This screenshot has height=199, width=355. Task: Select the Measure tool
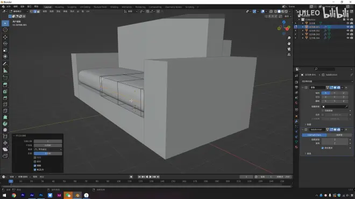coord(5,70)
